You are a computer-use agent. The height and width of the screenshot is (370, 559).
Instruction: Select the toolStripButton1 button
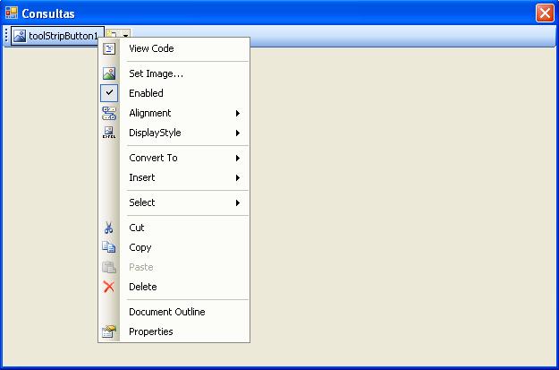[x=55, y=35]
